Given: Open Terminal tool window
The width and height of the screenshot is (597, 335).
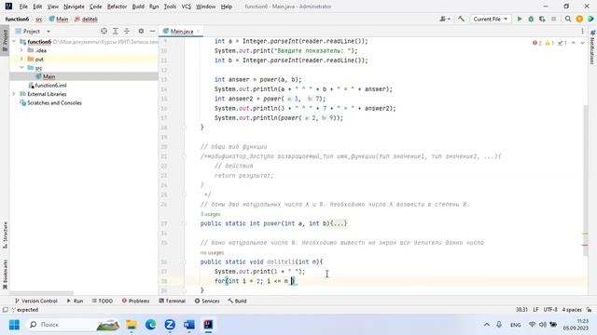Looking at the screenshot, I should point(172,301).
